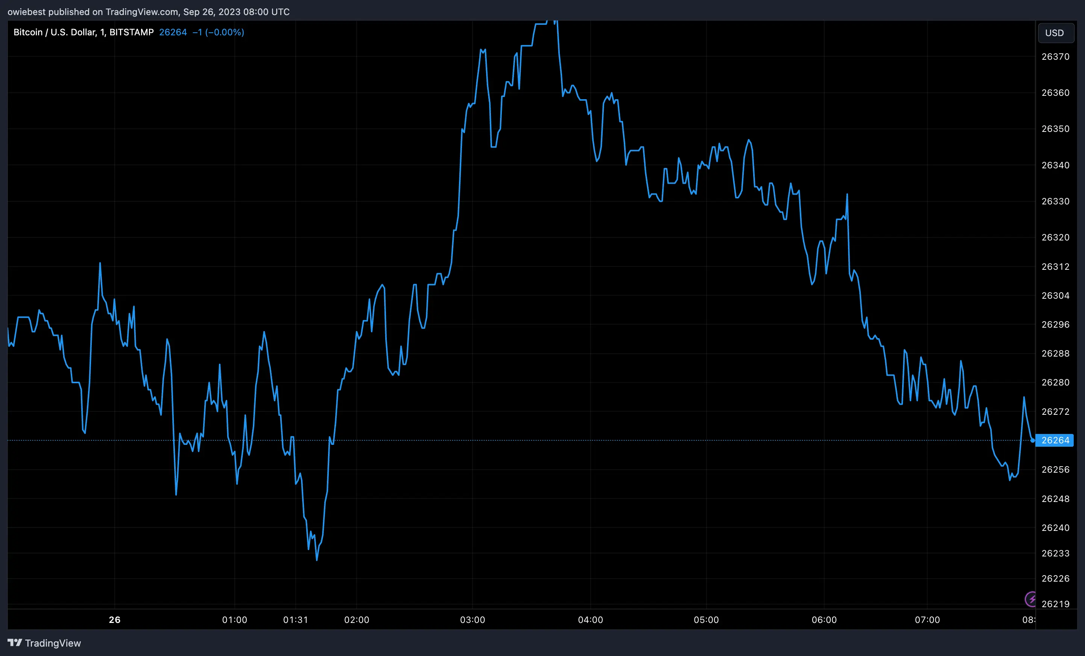Click the TradingView logo at bottom left
Image resolution: width=1085 pixels, height=656 pixels.
[44, 643]
